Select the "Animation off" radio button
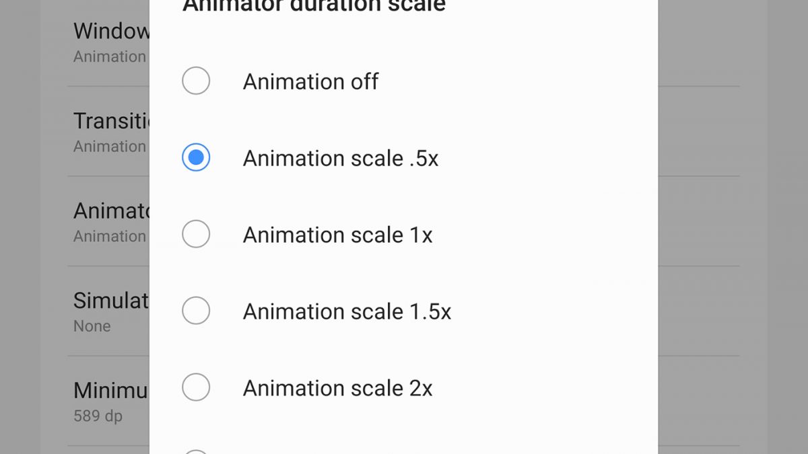The width and height of the screenshot is (808, 454). tap(196, 81)
